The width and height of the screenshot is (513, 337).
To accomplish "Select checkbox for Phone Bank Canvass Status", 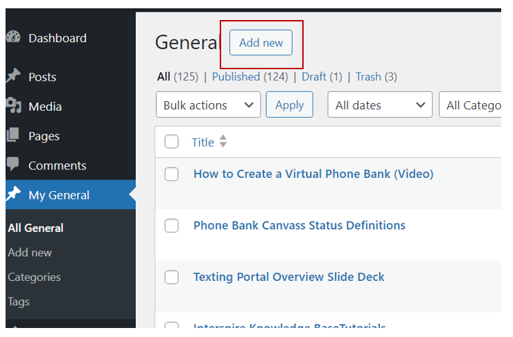I will (x=171, y=226).
